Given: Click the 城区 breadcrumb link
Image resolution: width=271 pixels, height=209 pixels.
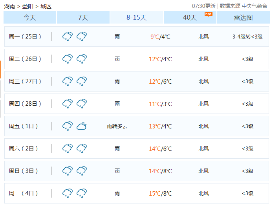Looking at the screenshot, I should click(46, 6).
